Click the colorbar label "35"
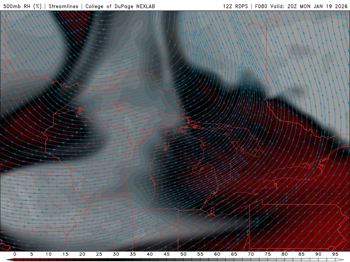350x262 pixels. pyautogui.click(x=133, y=254)
